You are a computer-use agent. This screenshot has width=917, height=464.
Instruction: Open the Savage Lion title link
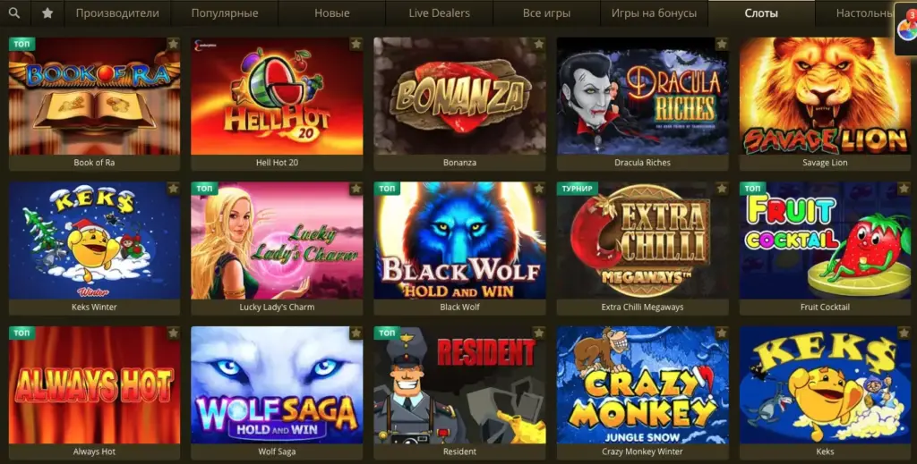click(x=825, y=163)
